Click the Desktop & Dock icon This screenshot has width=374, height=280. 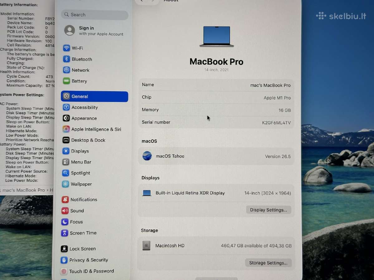66,140
